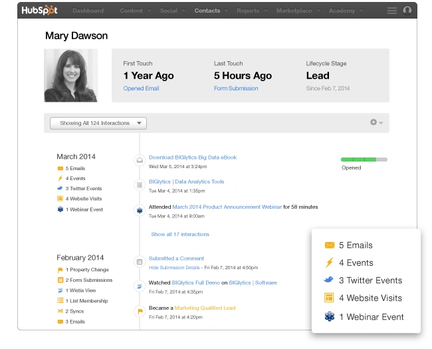Open the Showing All 124 Interactions dropdown

click(98, 123)
